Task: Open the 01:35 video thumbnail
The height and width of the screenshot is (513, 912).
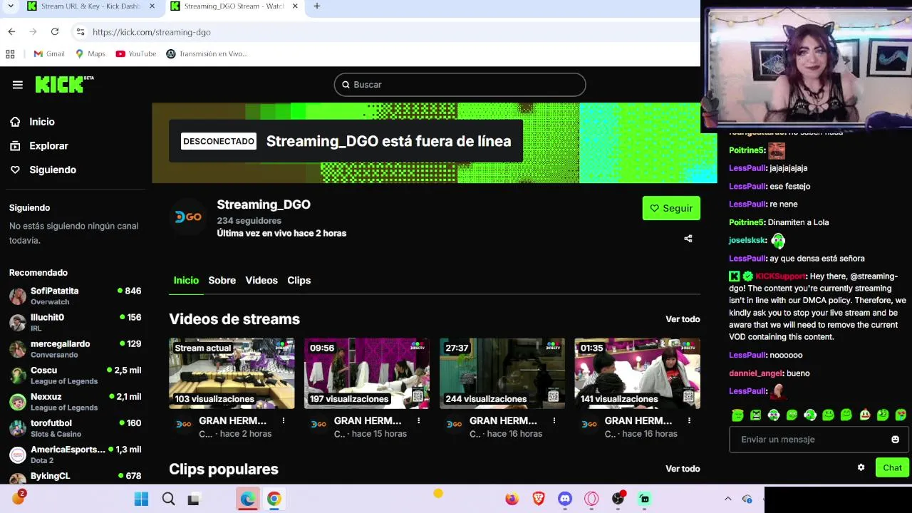Action: (x=637, y=373)
